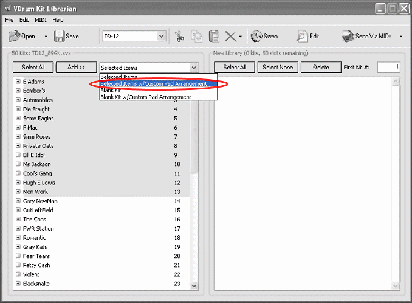Click the Open folder icon
Image resolution: width=412 pixels, height=303 pixels.
(14, 37)
